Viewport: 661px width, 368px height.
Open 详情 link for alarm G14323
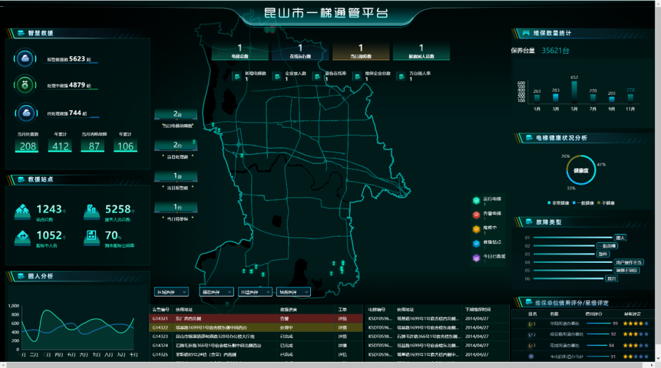(343, 336)
